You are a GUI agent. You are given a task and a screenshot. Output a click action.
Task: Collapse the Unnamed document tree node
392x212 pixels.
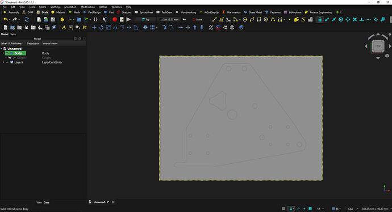1,49
